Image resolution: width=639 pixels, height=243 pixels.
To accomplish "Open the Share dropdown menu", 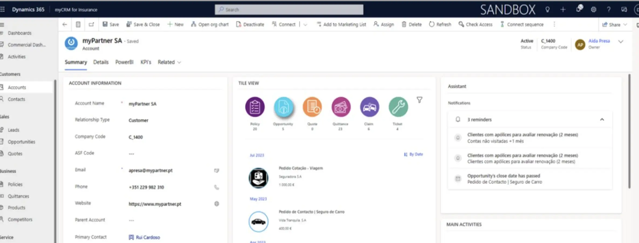I will [615, 24].
